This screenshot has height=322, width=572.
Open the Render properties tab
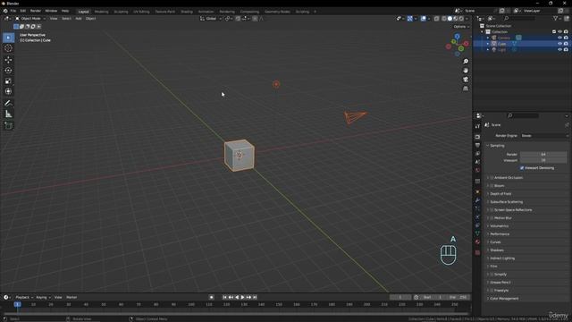pyautogui.click(x=477, y=137)
